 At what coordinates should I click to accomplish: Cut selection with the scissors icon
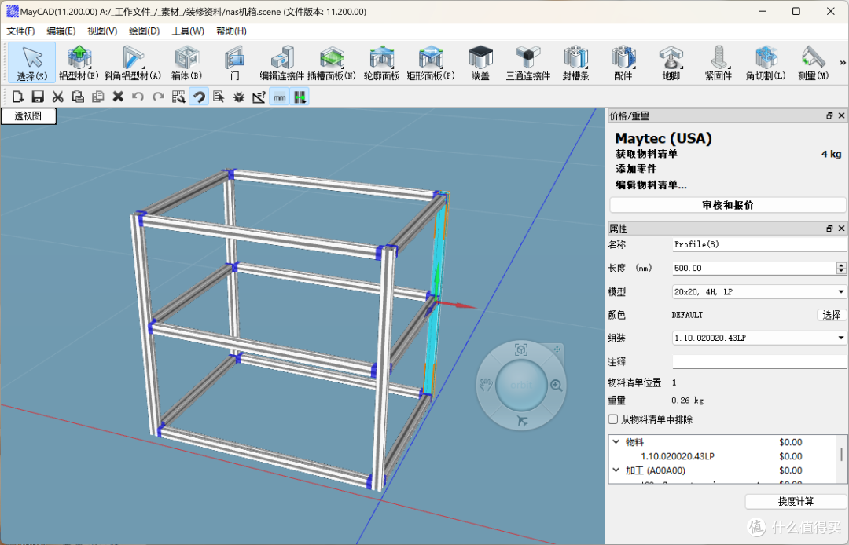(x=58, y=97)
